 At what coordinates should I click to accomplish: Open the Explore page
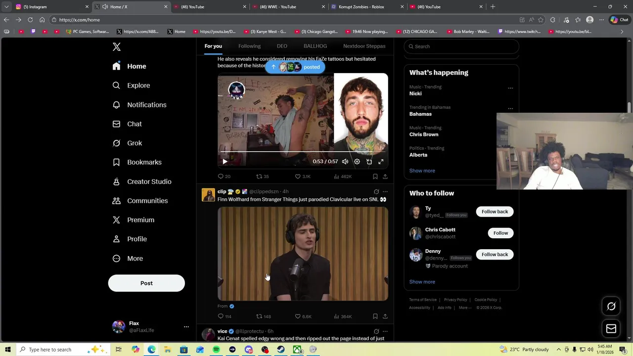tap(131, 86)
